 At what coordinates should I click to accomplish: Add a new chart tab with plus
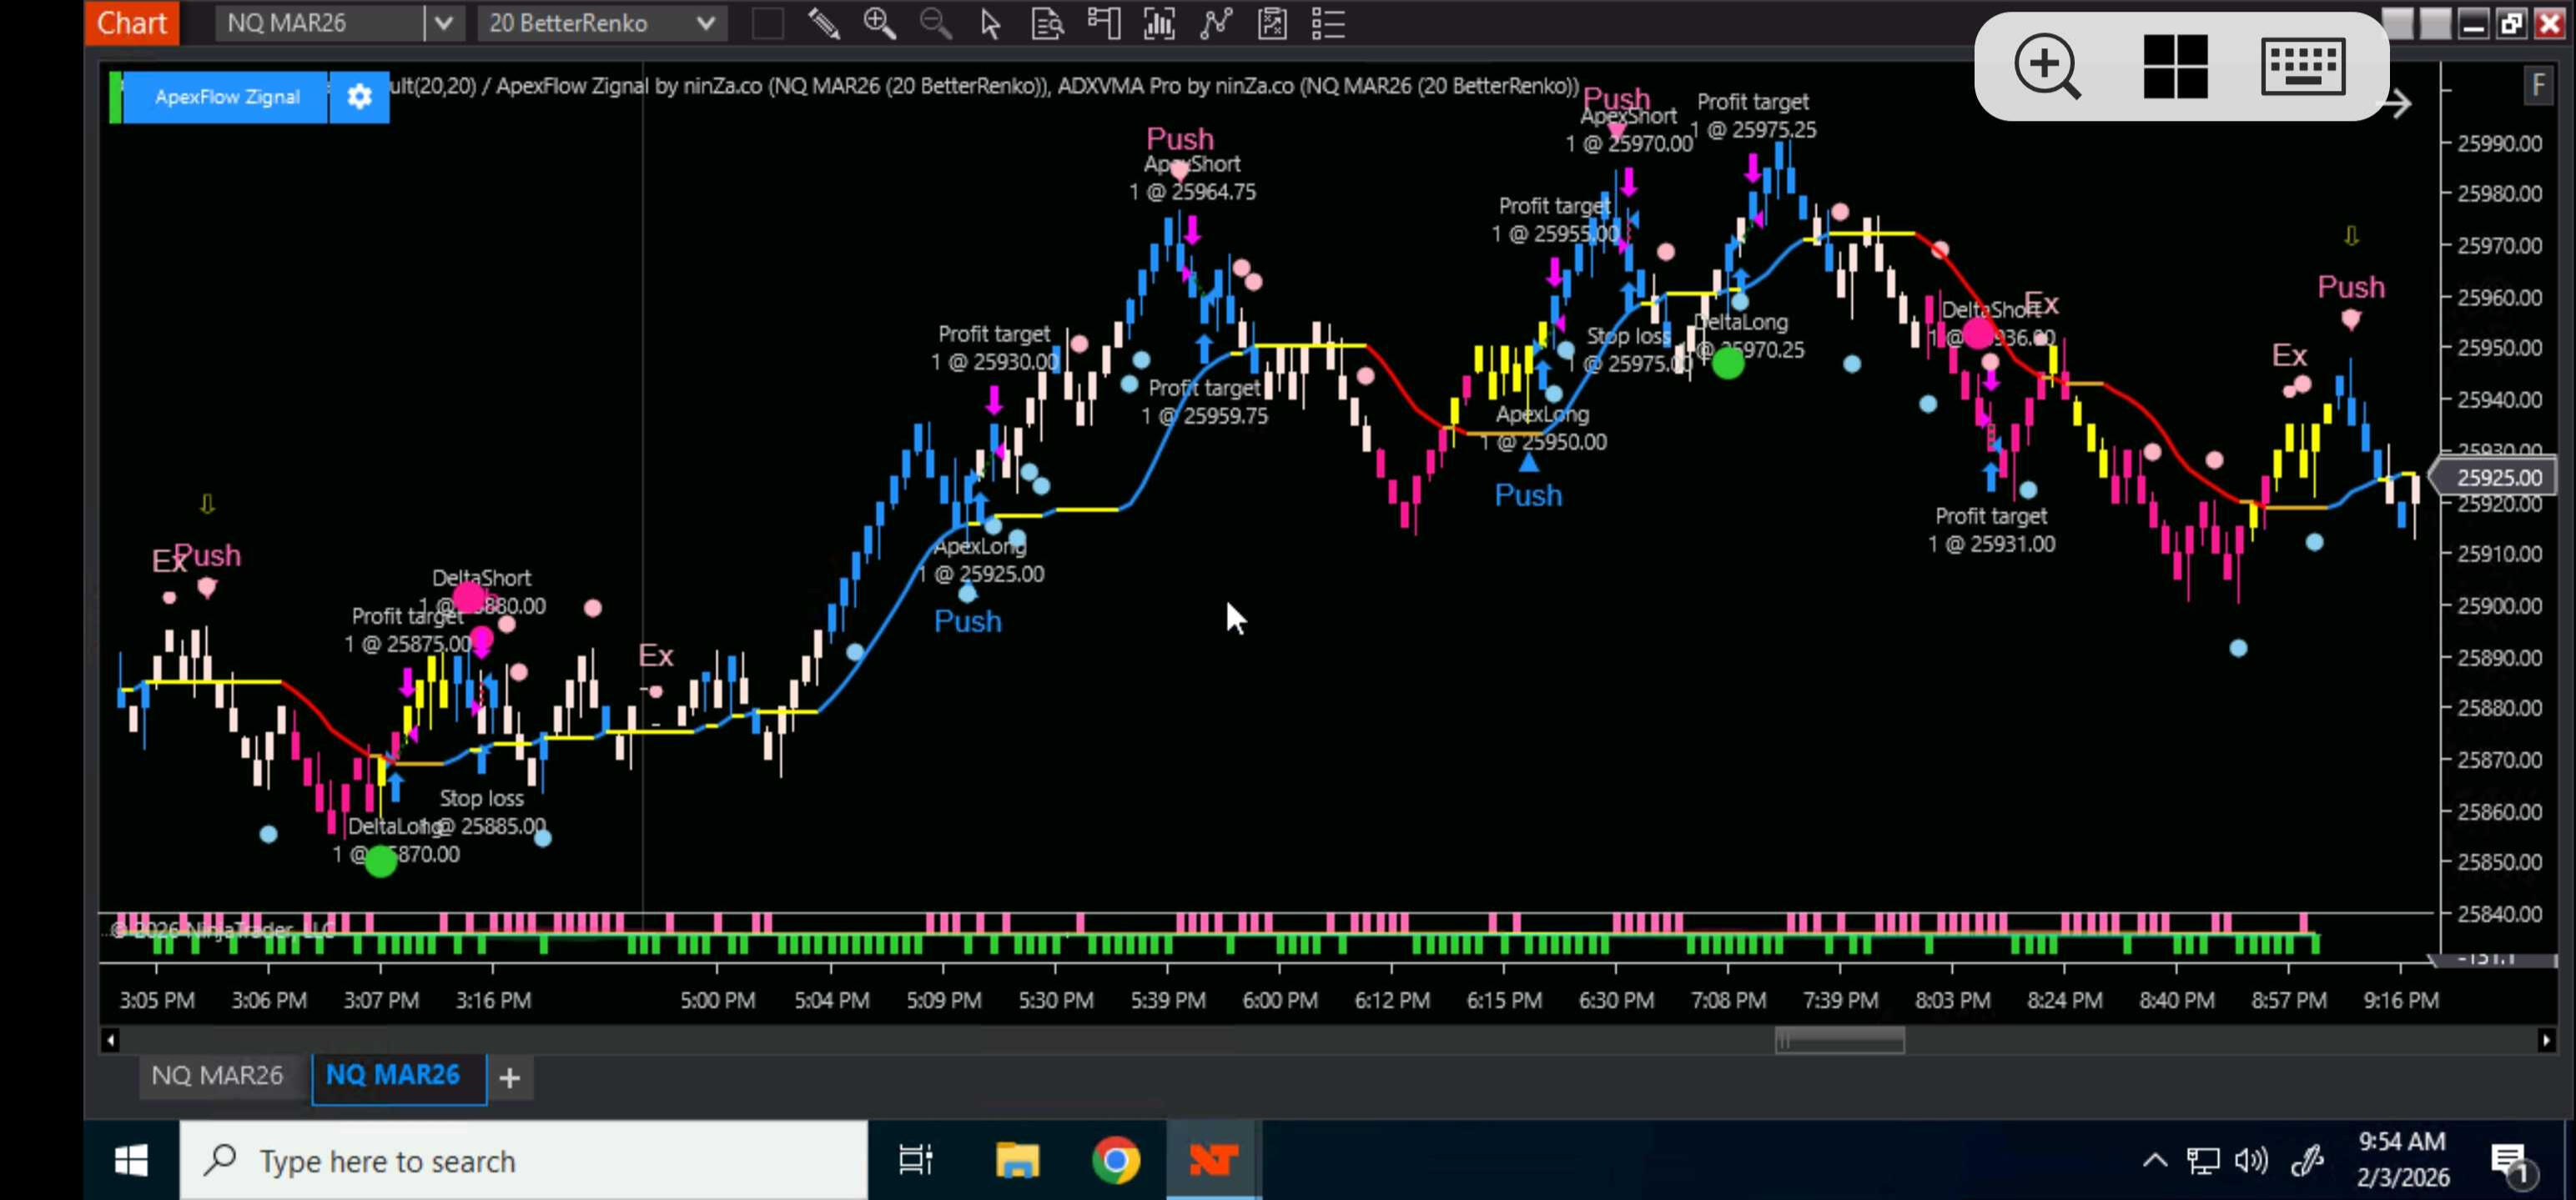point(509,1078)
